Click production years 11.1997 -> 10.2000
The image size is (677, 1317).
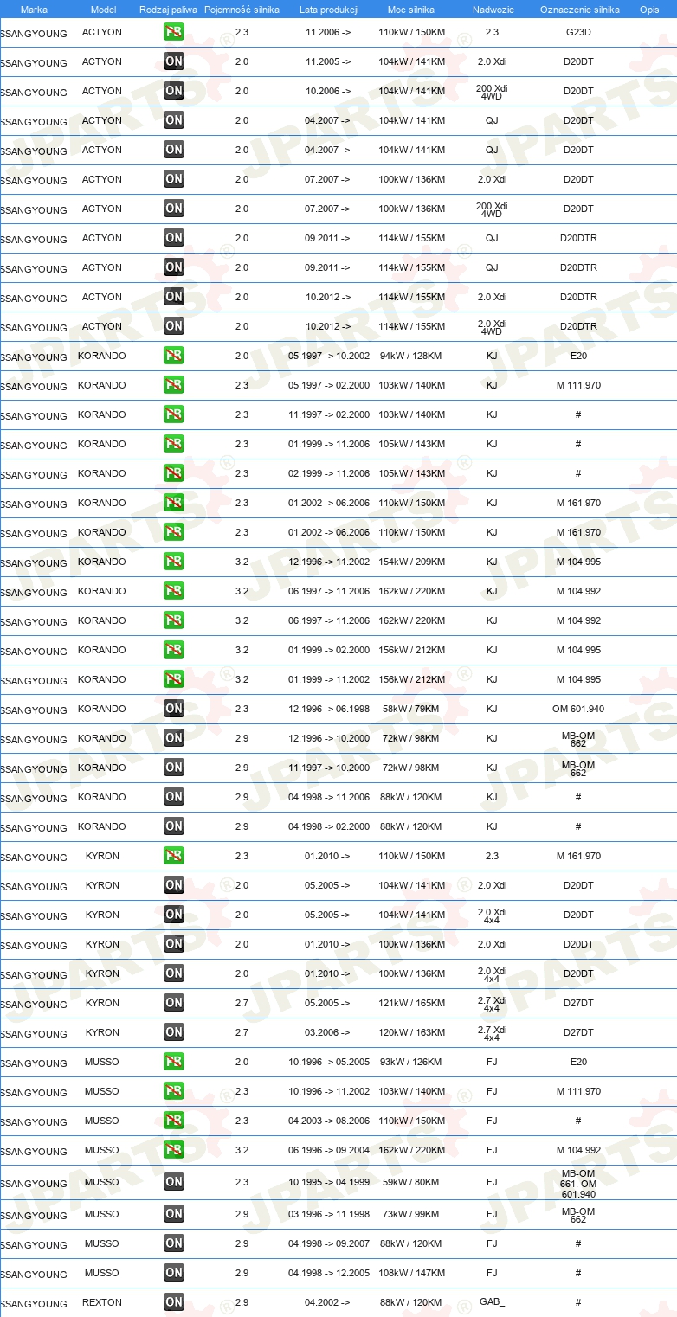[329, 768]
